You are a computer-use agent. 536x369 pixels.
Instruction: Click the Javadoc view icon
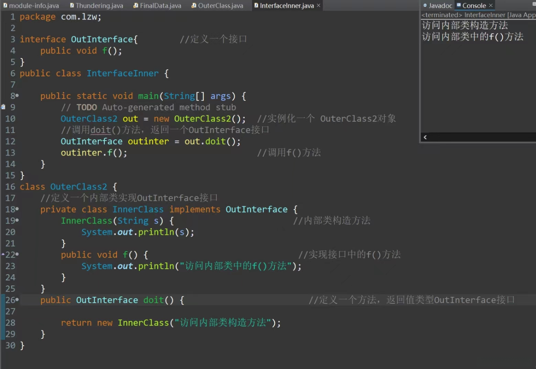(425, 5)
